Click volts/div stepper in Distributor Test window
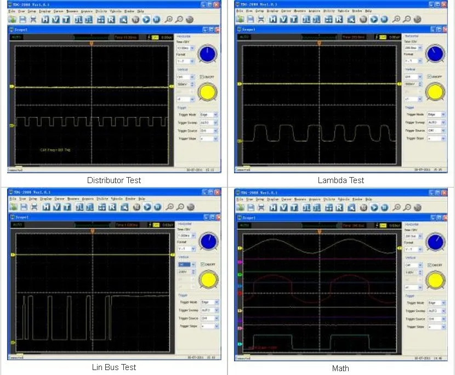This screenshot has width=455, height=375. 192,84
